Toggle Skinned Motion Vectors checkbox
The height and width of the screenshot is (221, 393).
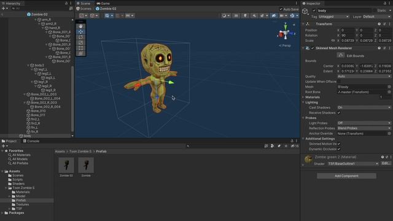pos(339,144)
